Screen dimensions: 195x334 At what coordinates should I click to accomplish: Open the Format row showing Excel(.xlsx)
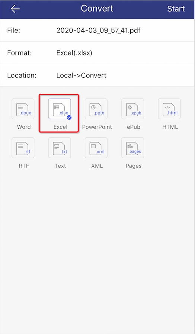97,52
